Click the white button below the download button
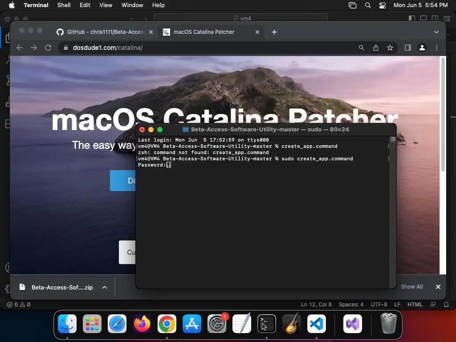This screenshot has height=342, width=456. point(127,252)
